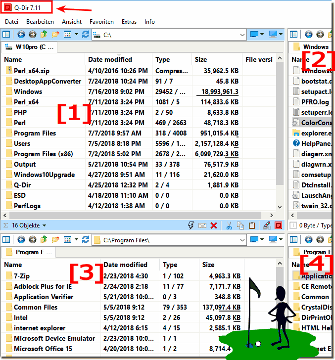Sort C:\ pane by Date modified column
335x360 pixels.
118,59
